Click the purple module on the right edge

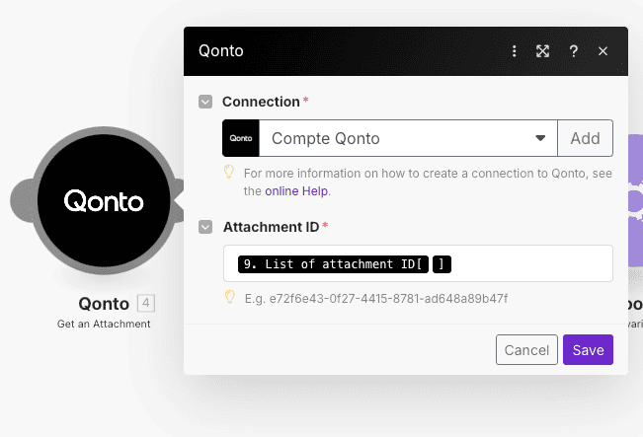pos(635,200)
